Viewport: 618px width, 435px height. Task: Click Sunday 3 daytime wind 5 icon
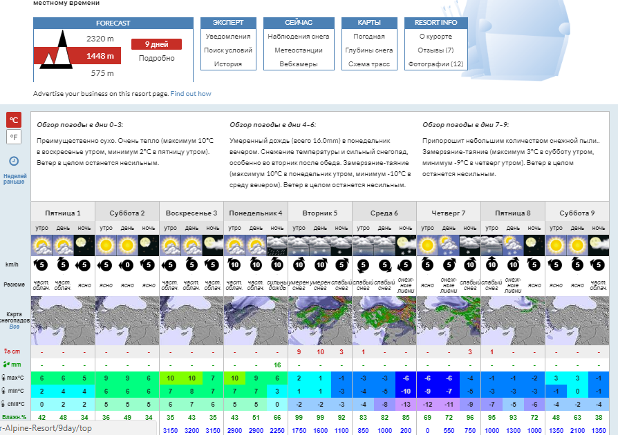(191, 264)
